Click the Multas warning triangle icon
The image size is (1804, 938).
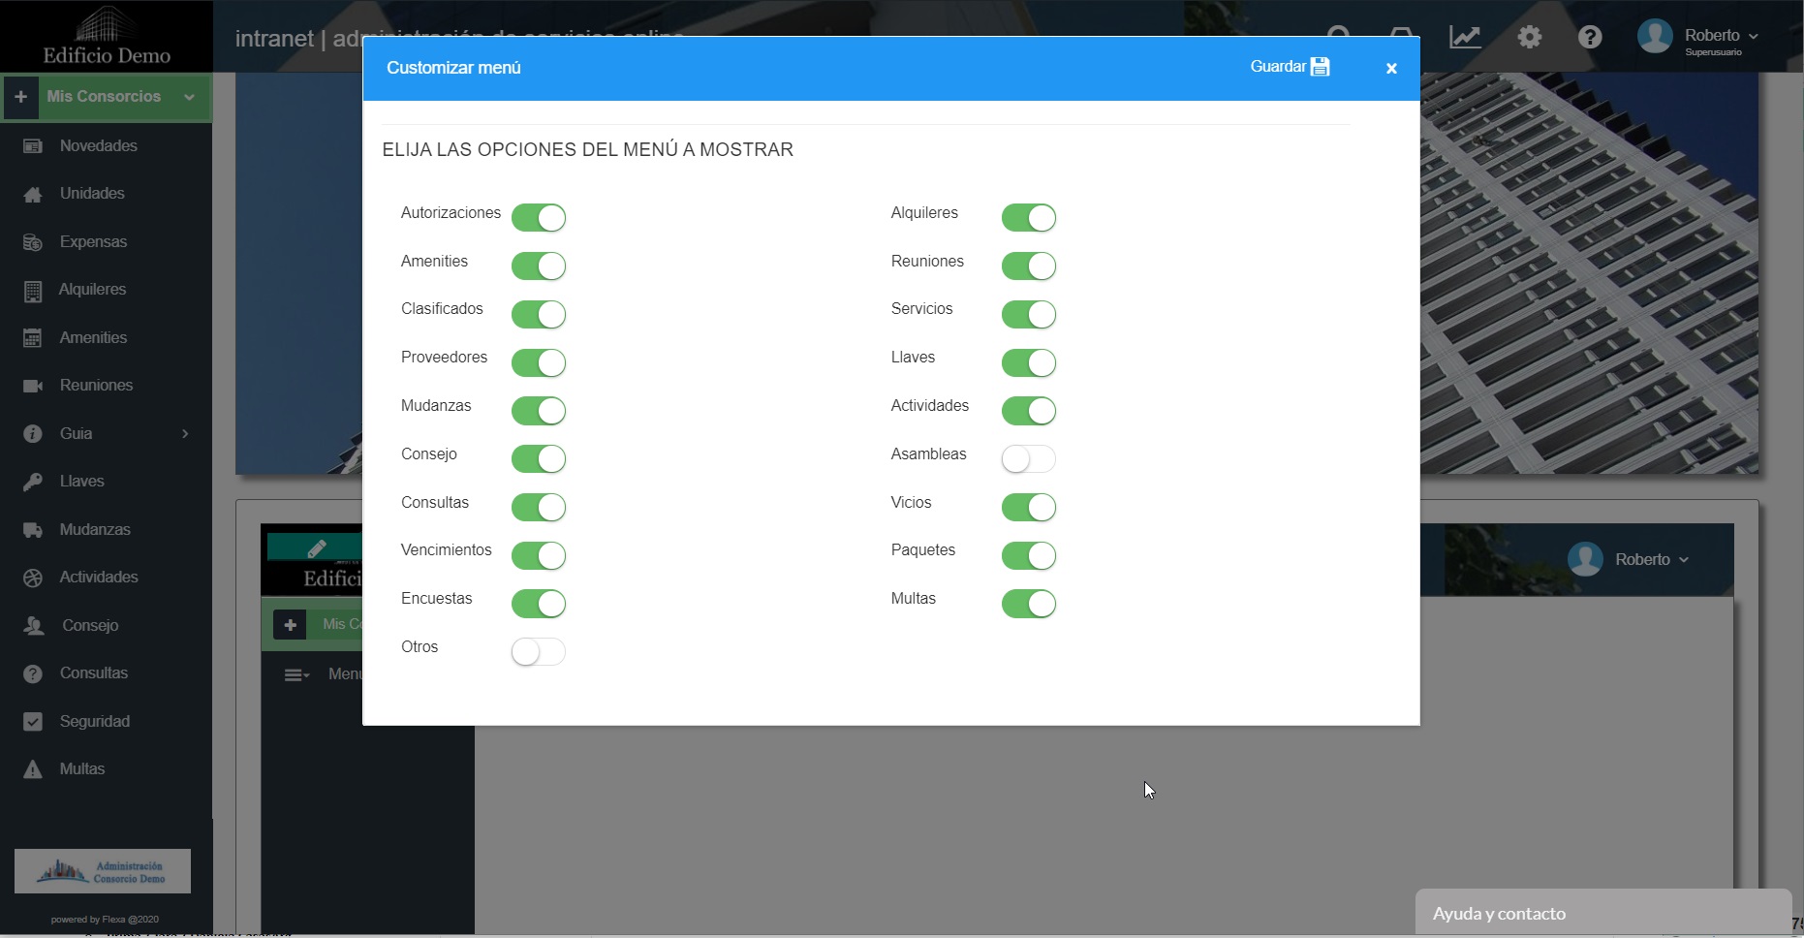tap(33, 769)
